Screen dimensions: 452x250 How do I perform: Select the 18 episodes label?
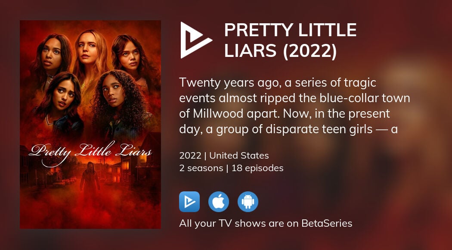tap(257, 168)
